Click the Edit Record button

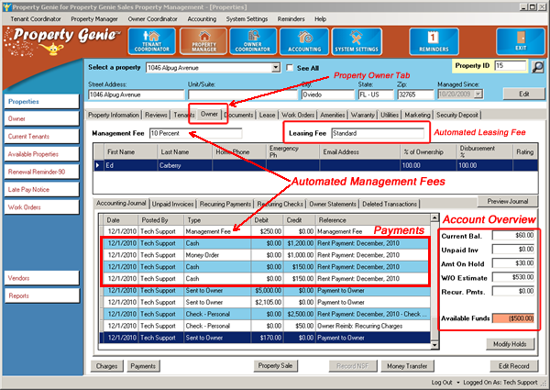coord(514,366)
